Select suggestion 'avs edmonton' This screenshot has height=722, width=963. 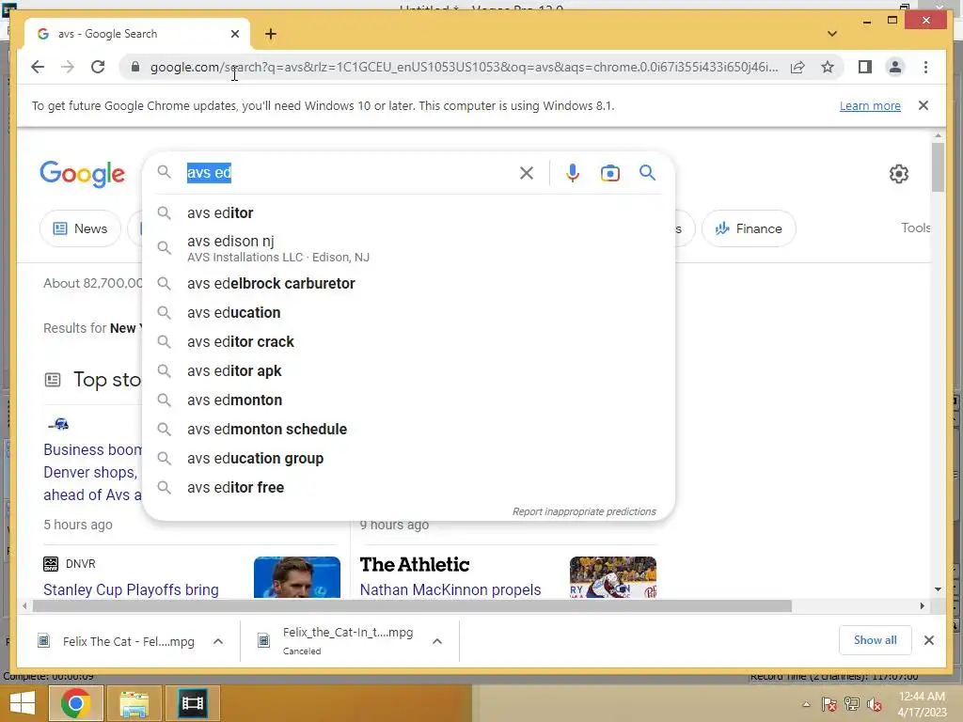click(408, 400)
